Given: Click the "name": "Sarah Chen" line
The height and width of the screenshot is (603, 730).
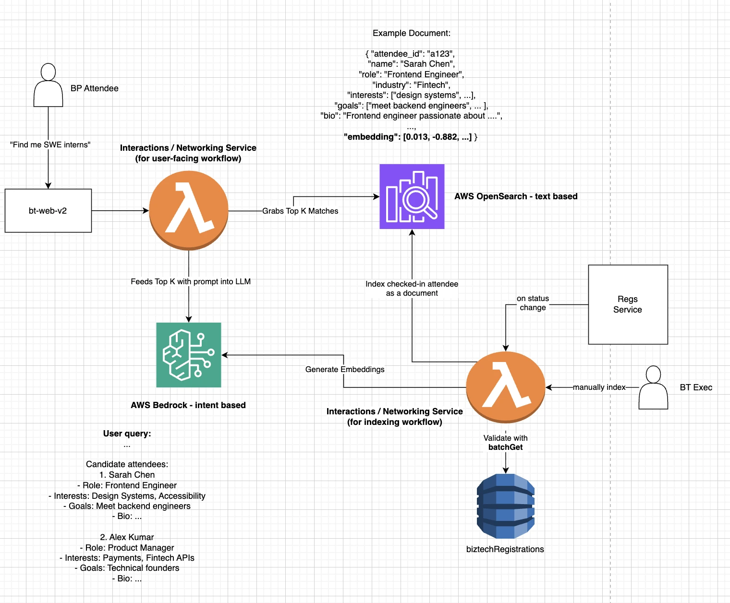Looking at the screenshot, I should pos(412,64).
